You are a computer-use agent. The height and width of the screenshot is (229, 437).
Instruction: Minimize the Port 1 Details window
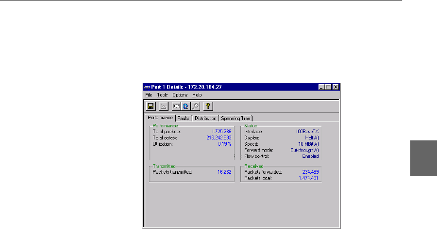pyautogui.click(x=321, y=87)
